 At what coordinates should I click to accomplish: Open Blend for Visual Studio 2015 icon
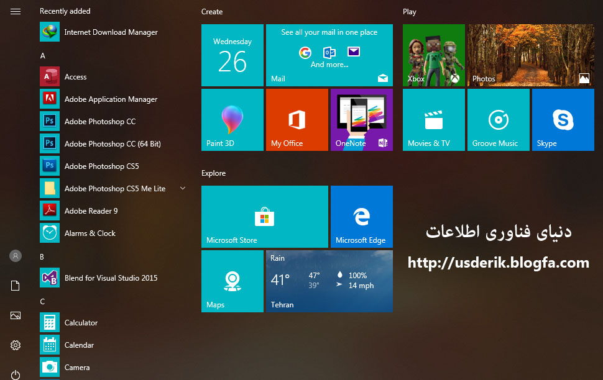click(x=50, y=278)
